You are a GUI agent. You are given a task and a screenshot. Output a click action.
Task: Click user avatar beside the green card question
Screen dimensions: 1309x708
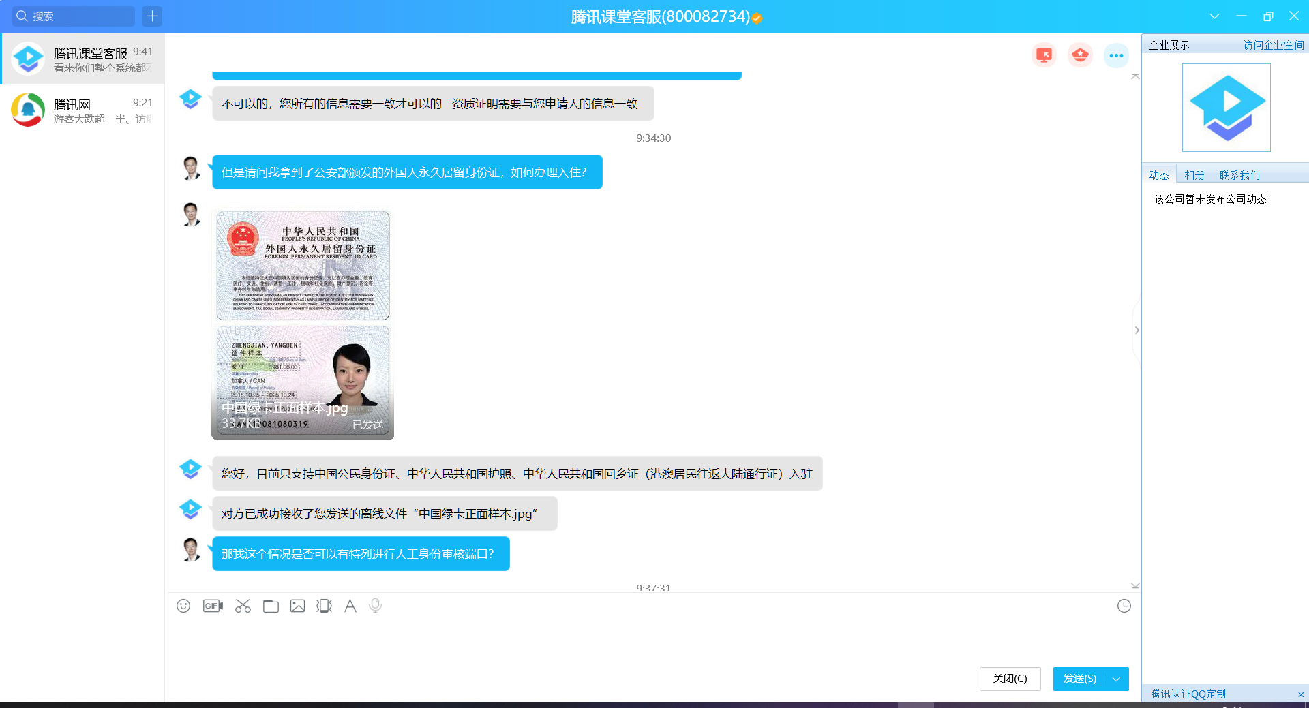pyautogui.click(x=192, y=168)
